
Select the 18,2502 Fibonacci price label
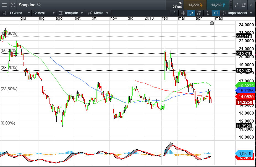[244, 70]
